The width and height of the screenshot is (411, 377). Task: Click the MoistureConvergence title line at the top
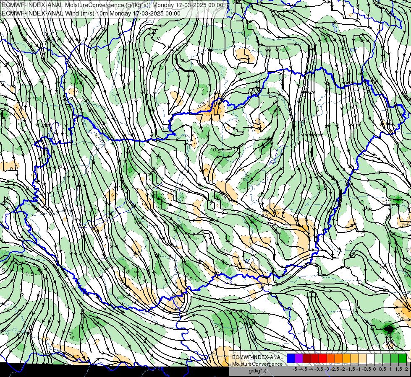click(x=113, y=5)
